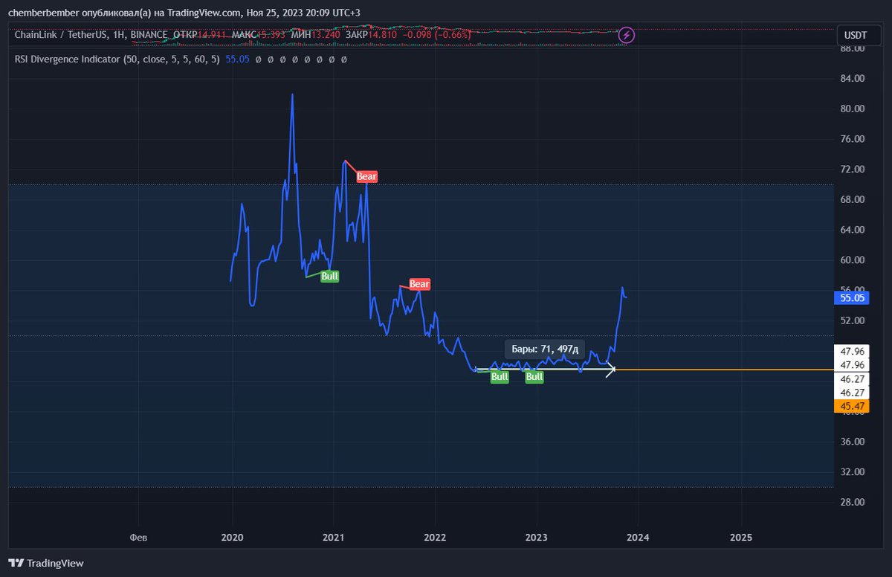Click the 'Ноя 25, 2023 20:09 UTC+3' timestamp
892x577 pixels.
(x=303, y=13)
